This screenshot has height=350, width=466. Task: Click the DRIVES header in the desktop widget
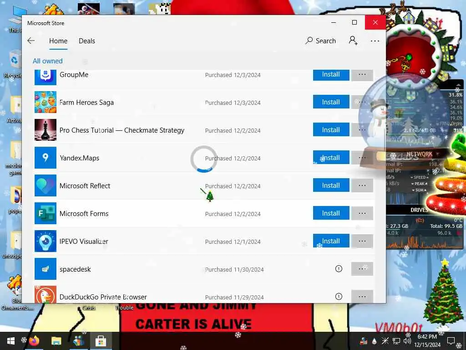419,210
